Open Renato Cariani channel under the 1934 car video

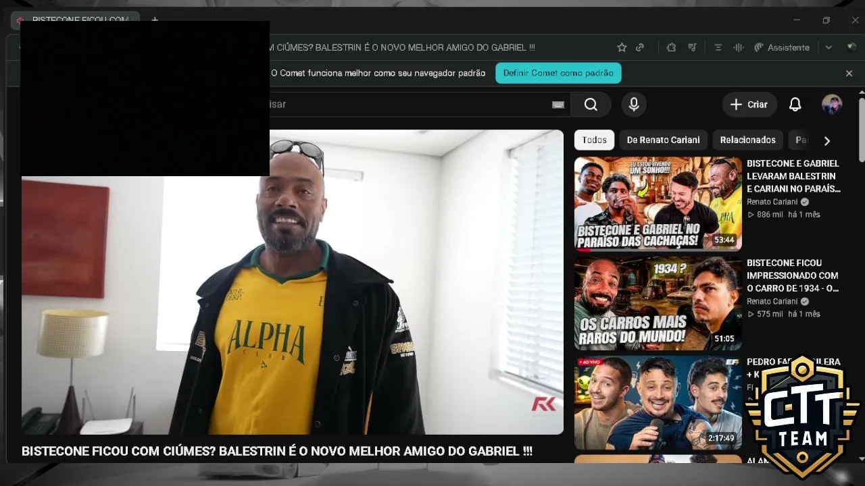coord(772,301)
